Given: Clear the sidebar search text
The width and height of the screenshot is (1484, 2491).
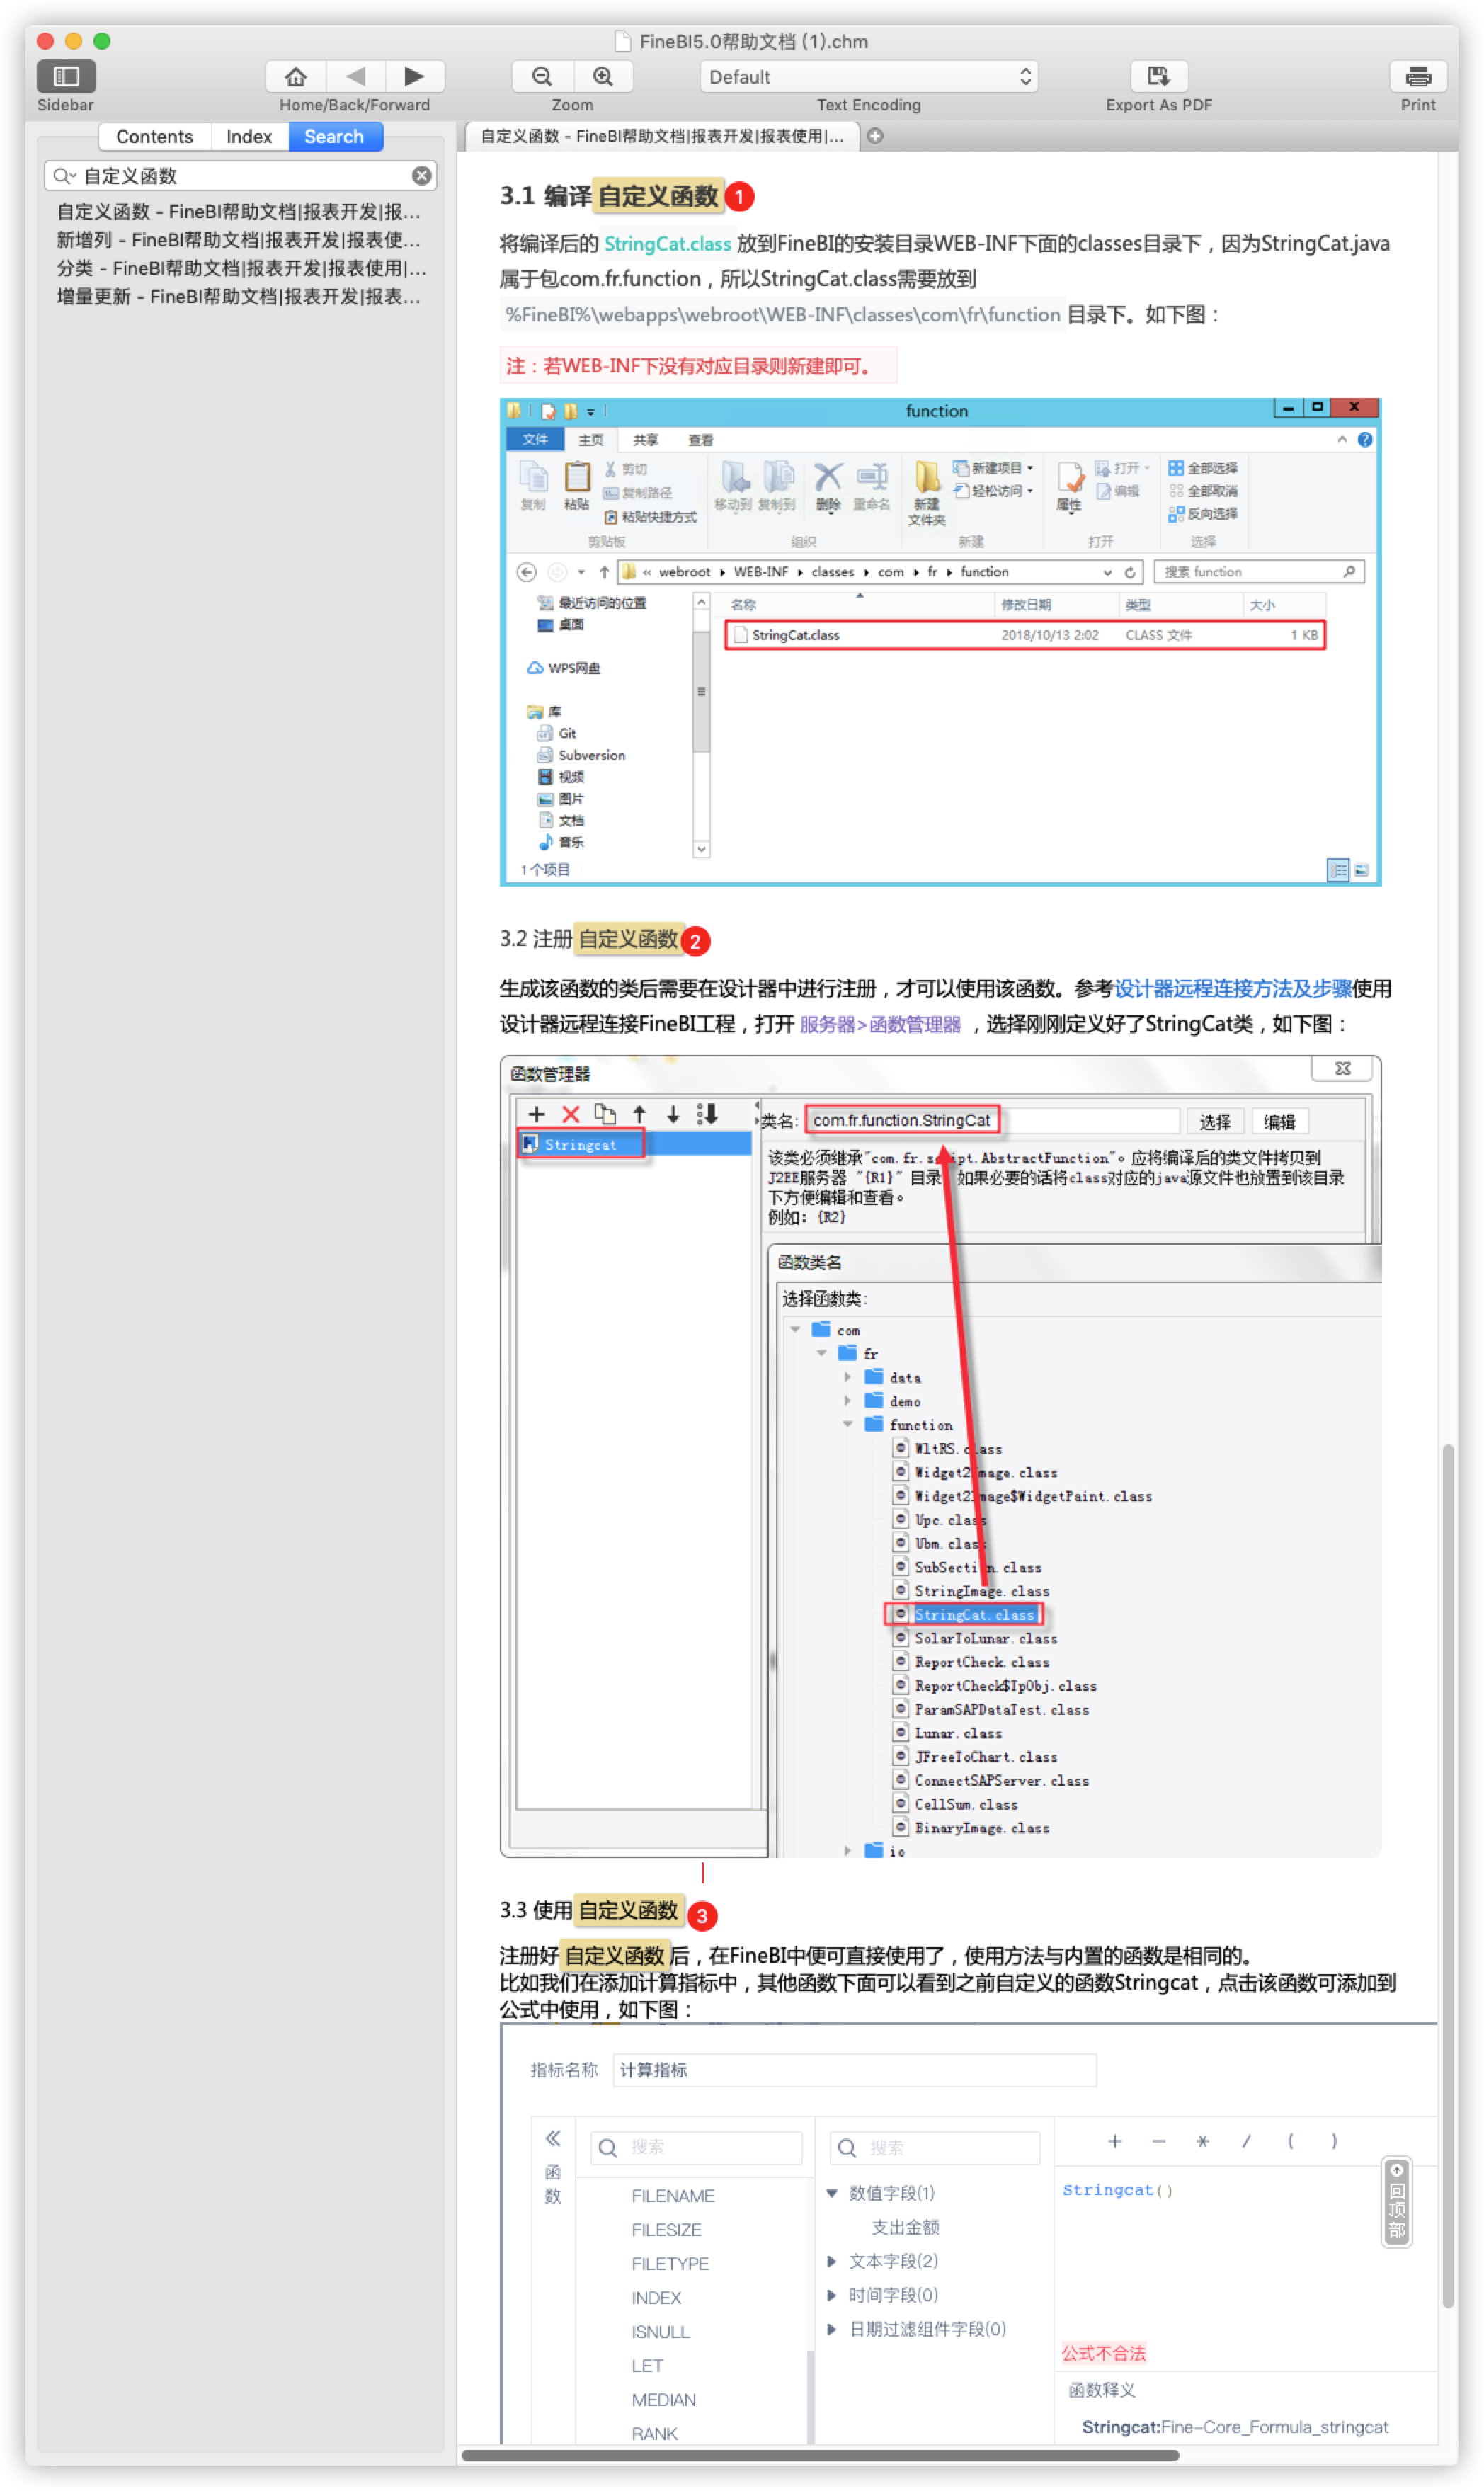Looking at the screenshot, I should point(422,176).
